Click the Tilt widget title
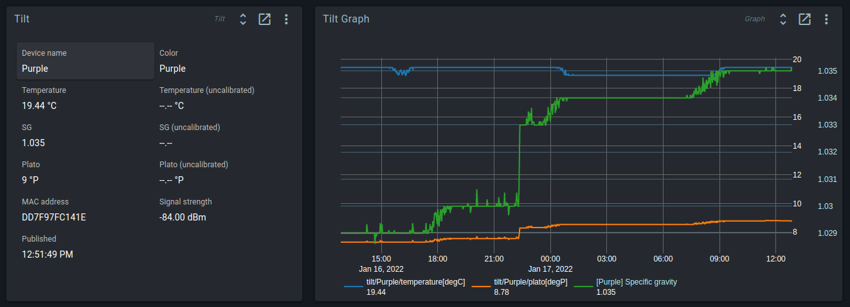850x307 pixels. tap(22, 19)
